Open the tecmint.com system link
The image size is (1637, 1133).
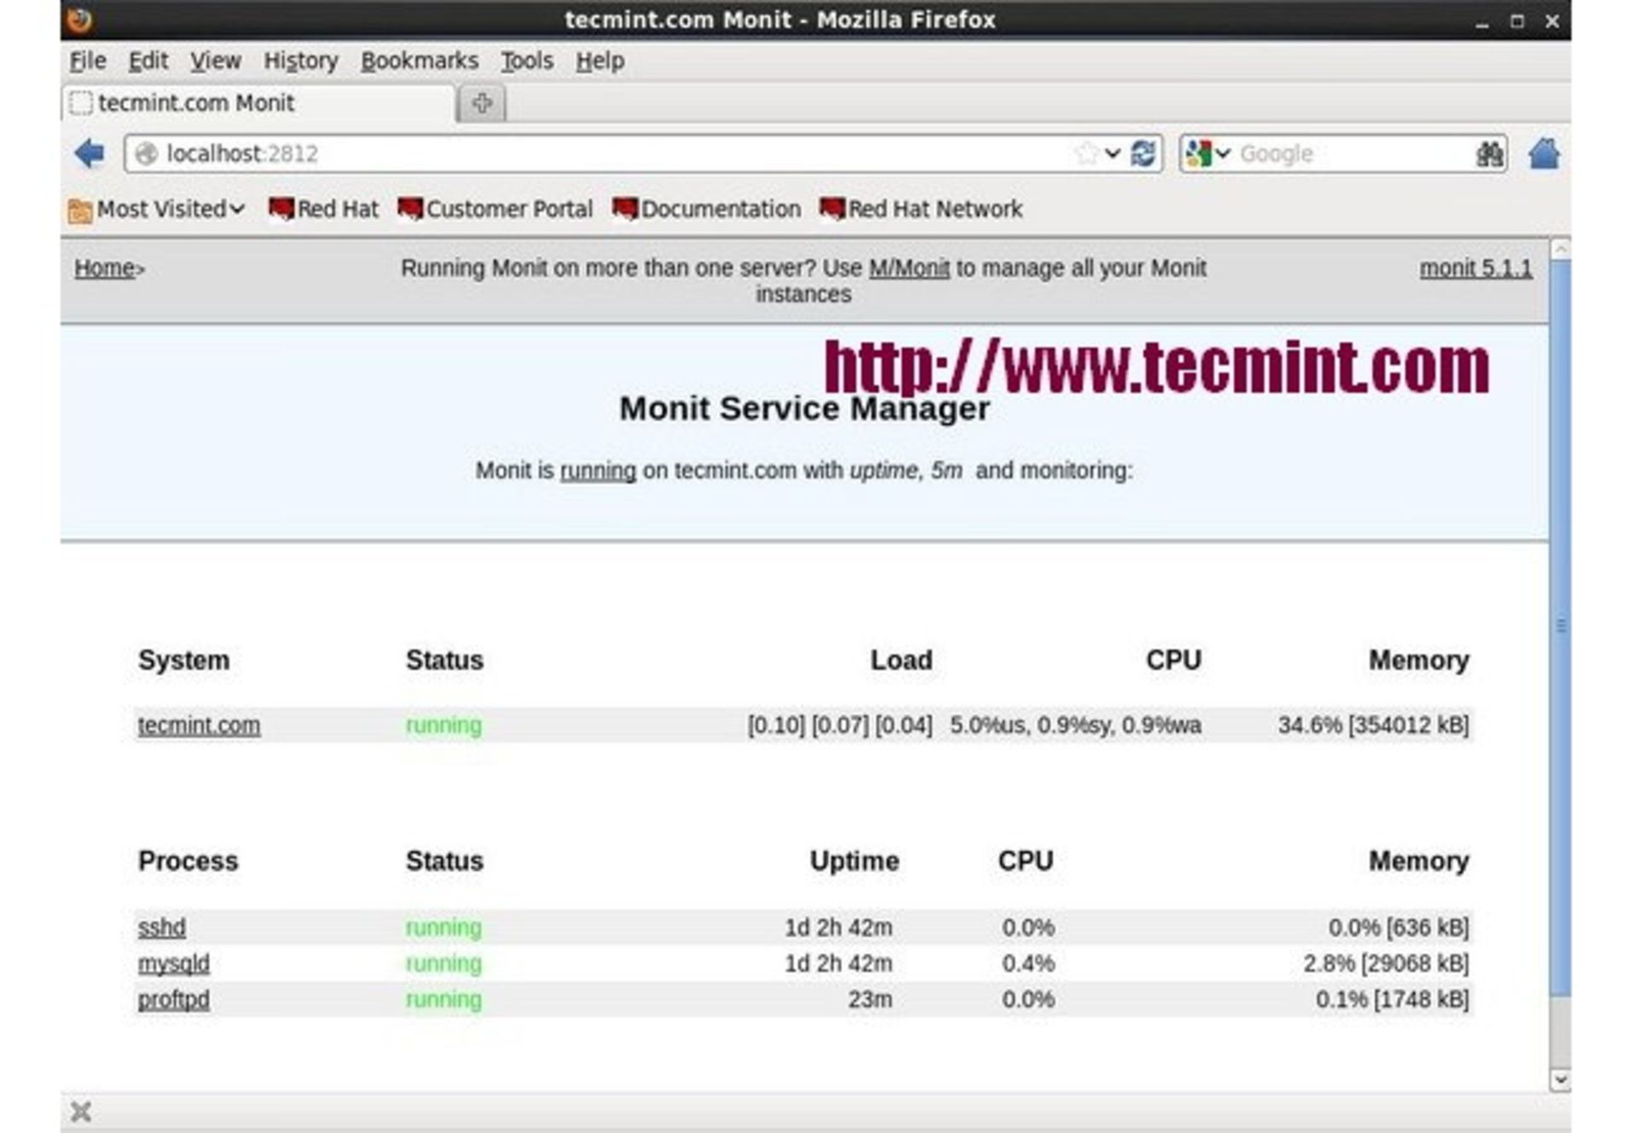tap(200, 725)
